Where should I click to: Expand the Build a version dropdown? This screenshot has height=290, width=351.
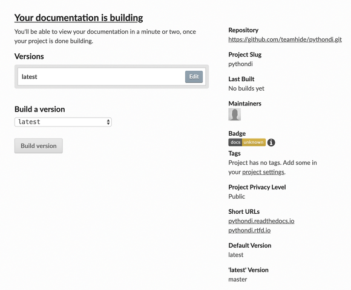pos(63,122)
